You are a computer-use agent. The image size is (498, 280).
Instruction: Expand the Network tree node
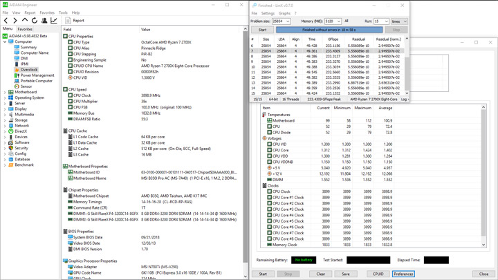click(x=5, y=126)
